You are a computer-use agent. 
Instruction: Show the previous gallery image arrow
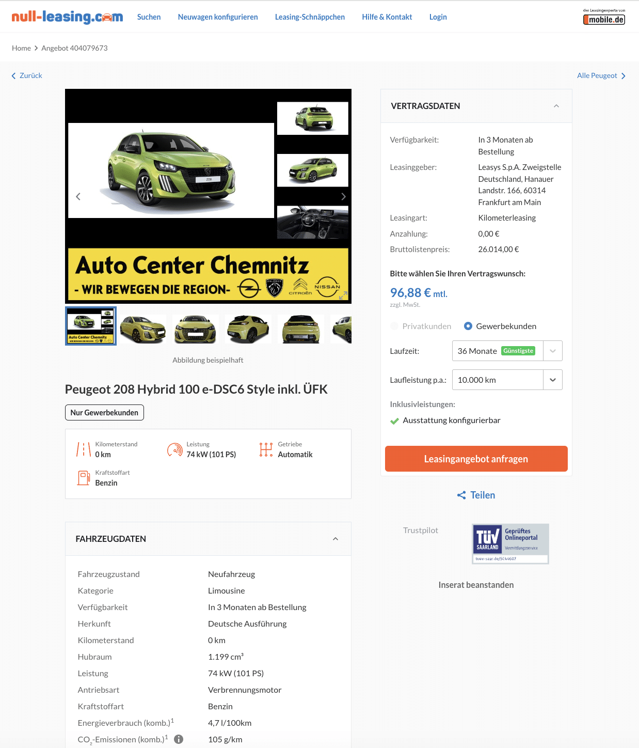pyautogui.click(x=78, y=196)
